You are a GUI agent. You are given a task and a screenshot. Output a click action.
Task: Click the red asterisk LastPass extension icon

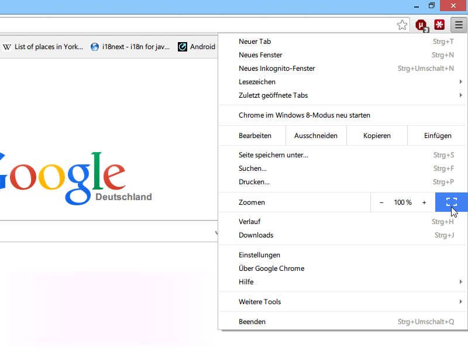click(439, 25)
